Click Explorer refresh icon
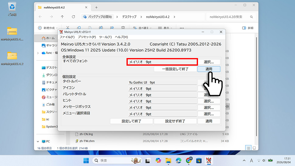Image resolution: width=295 pixels, height=166 pixels. pos(73,17)
